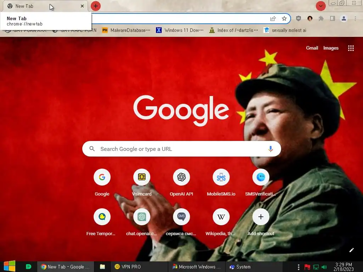
Task: Bookmark this tab with the star icon
Action: tap(284, 19)
